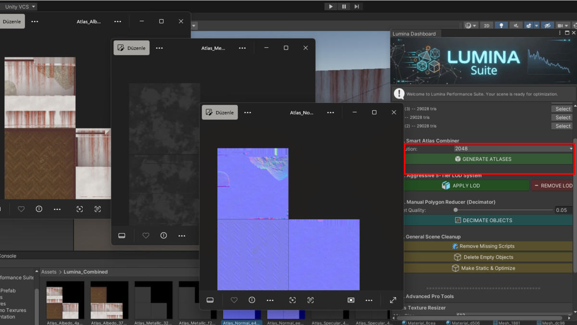Open the atlas Resolution 2048 dropdown

click(513, 149)
